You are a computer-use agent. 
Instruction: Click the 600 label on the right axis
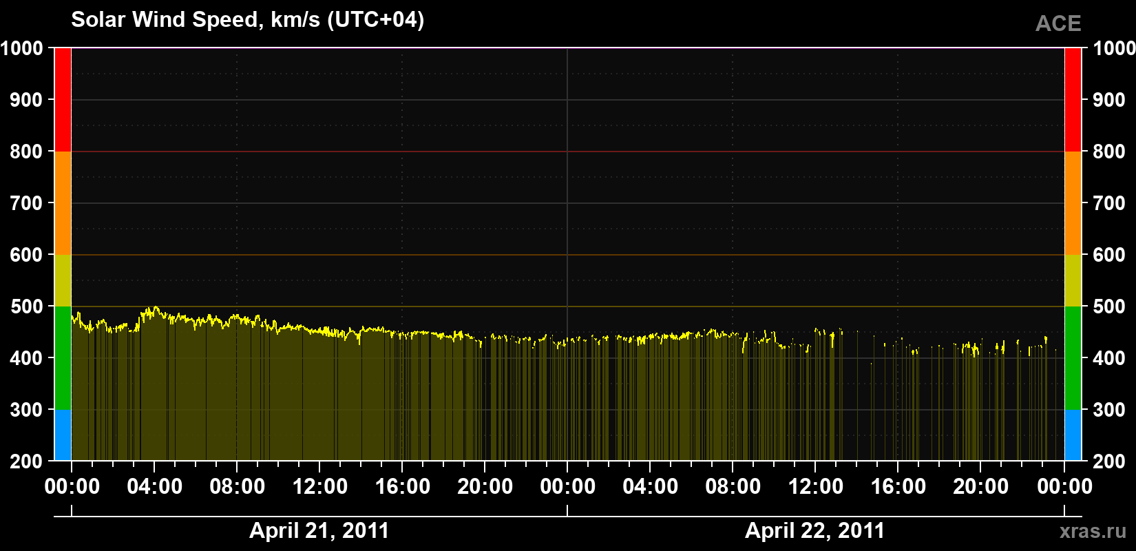tap(1109, 255)
